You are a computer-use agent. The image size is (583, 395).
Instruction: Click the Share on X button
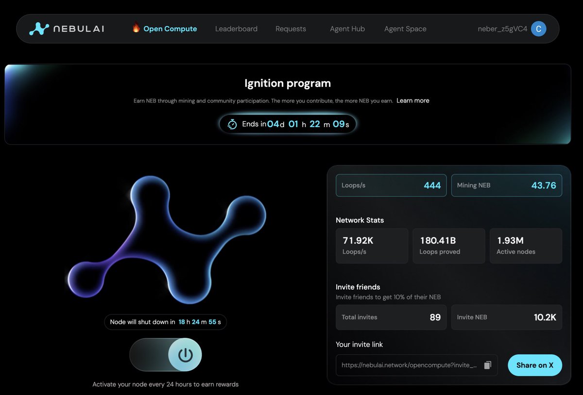point(535,365)
